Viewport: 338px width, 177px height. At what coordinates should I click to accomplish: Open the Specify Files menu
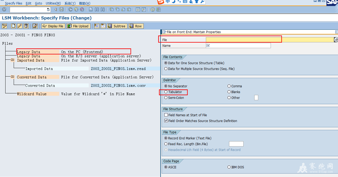click(14, 3)
